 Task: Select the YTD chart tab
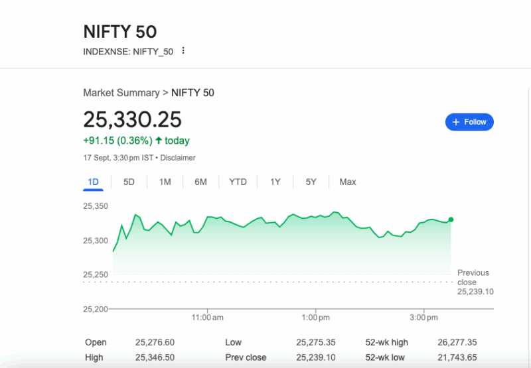point(238,182)
